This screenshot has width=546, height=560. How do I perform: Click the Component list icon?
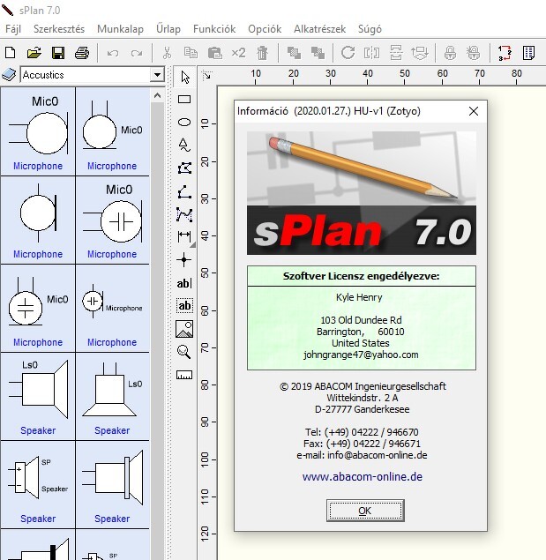click(x=528, y=53)
